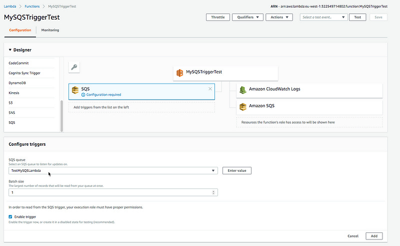Viewport: 400px width, 246px height.
Task: Click the Configuration required text
Action: tap(103, 95)
